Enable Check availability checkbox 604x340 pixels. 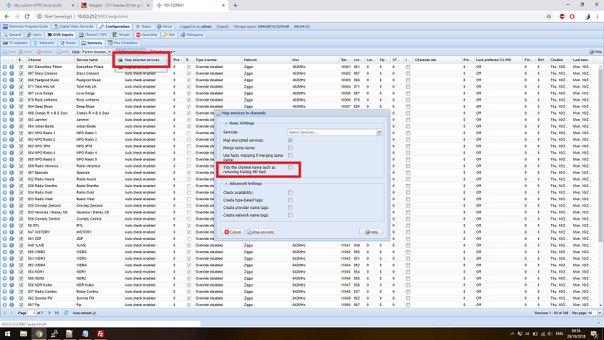coord(290,193)
